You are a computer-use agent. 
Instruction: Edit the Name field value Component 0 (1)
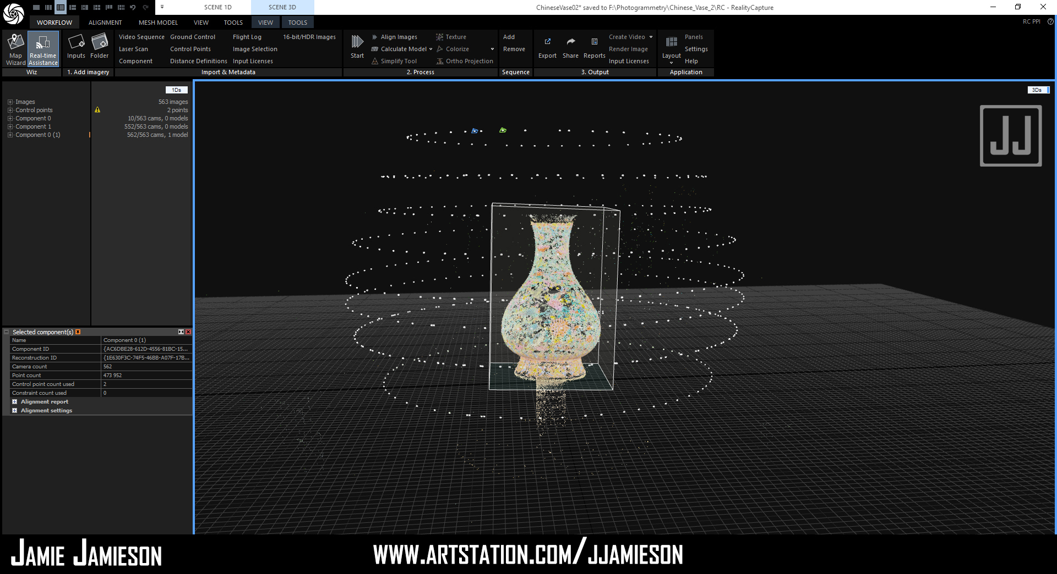(x=146, y=340)
